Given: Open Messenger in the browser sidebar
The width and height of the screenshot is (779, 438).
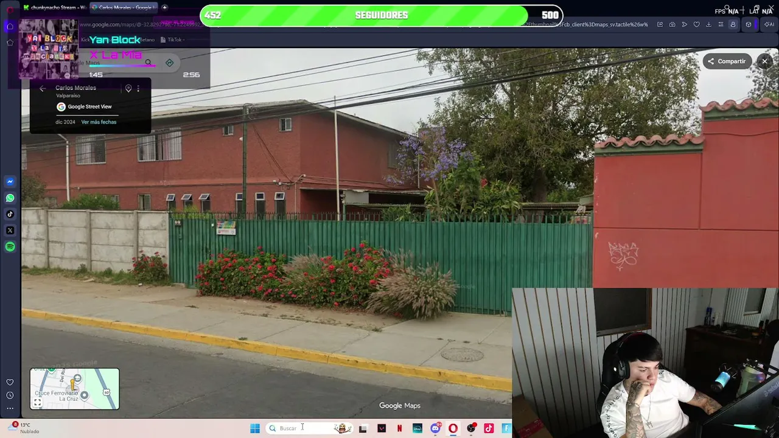Looking at the screenshot, I should coord(10,181).
